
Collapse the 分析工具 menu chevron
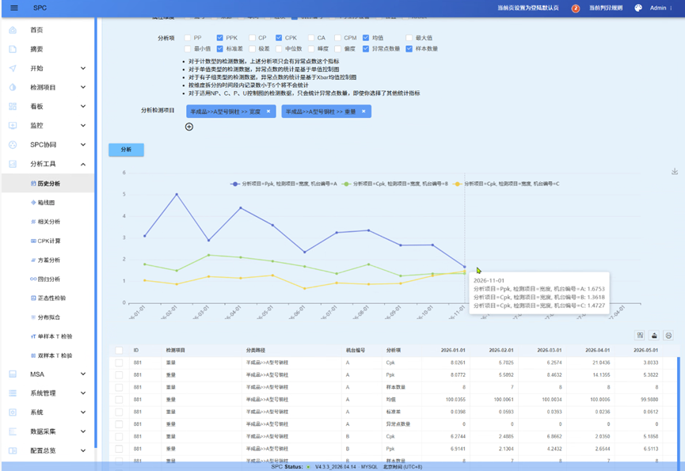83,164
